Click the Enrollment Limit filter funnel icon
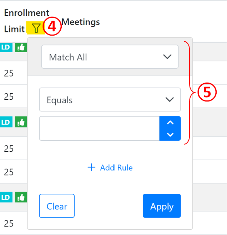This screenshot has height=235, width=227. click(36, 28)
